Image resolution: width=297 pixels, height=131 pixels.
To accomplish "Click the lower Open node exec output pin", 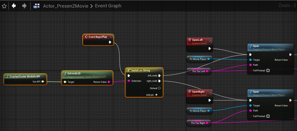I will pos(291,100).
